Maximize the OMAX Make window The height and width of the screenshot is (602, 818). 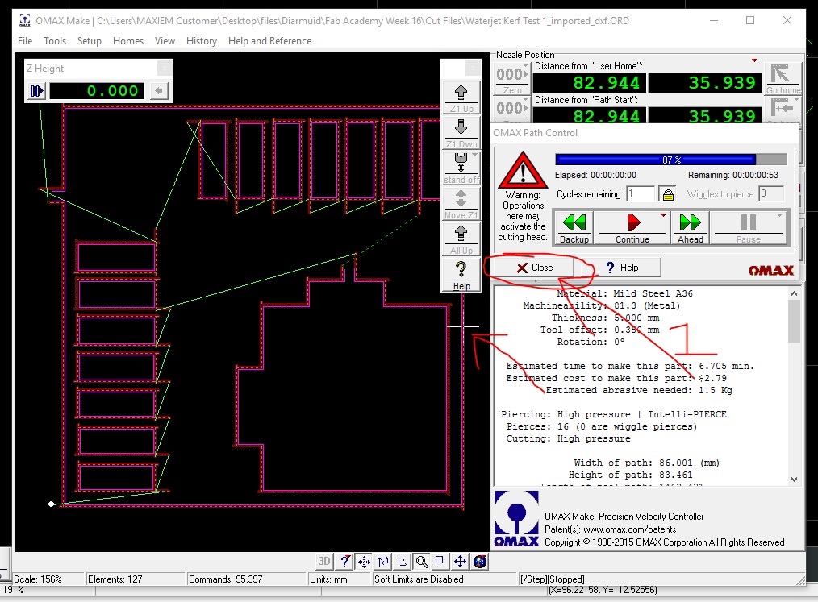[750, 20]
